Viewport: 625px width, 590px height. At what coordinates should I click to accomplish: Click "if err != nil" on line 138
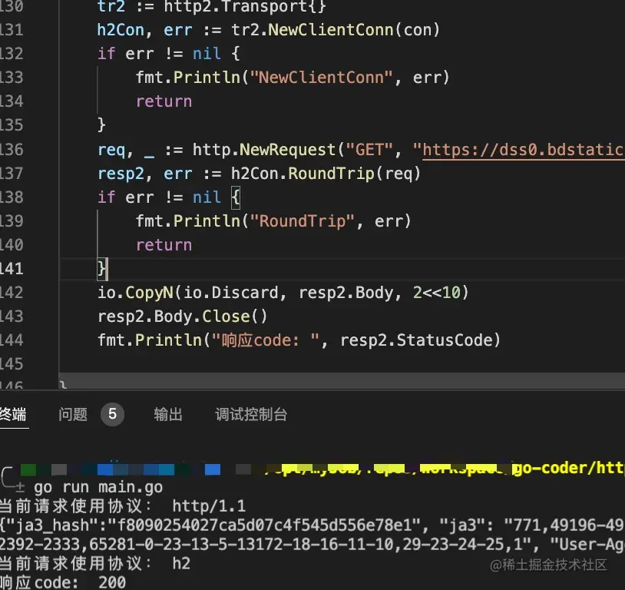(x=160, y=197)
